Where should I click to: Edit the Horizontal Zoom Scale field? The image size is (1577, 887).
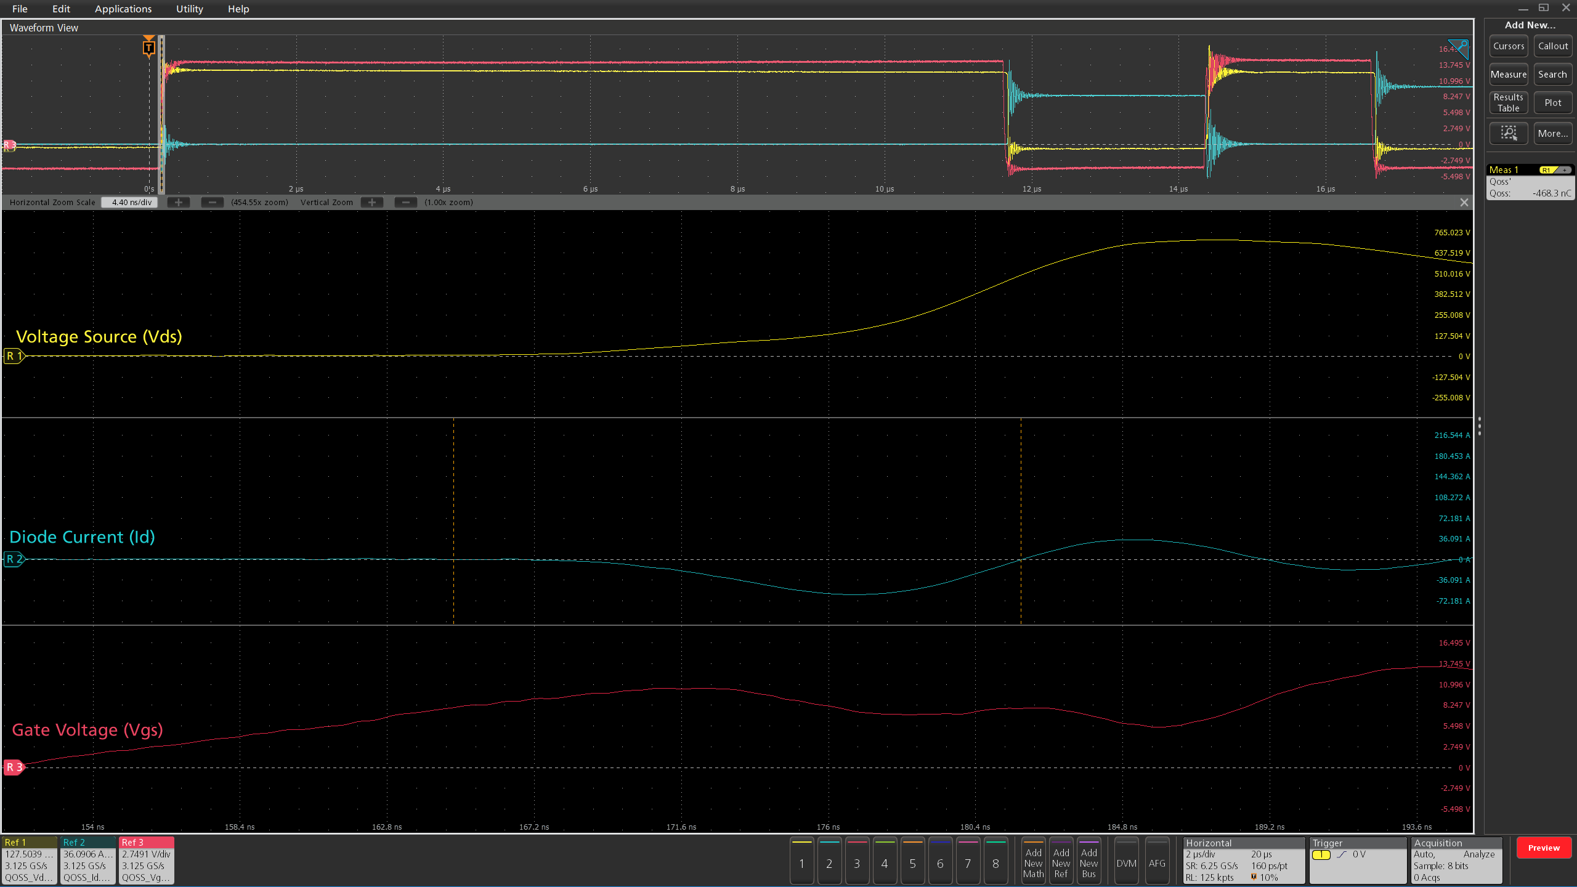click(131, 202)
